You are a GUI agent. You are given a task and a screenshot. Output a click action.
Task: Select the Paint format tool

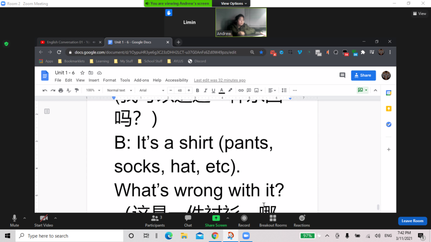[x=77, y=90]
